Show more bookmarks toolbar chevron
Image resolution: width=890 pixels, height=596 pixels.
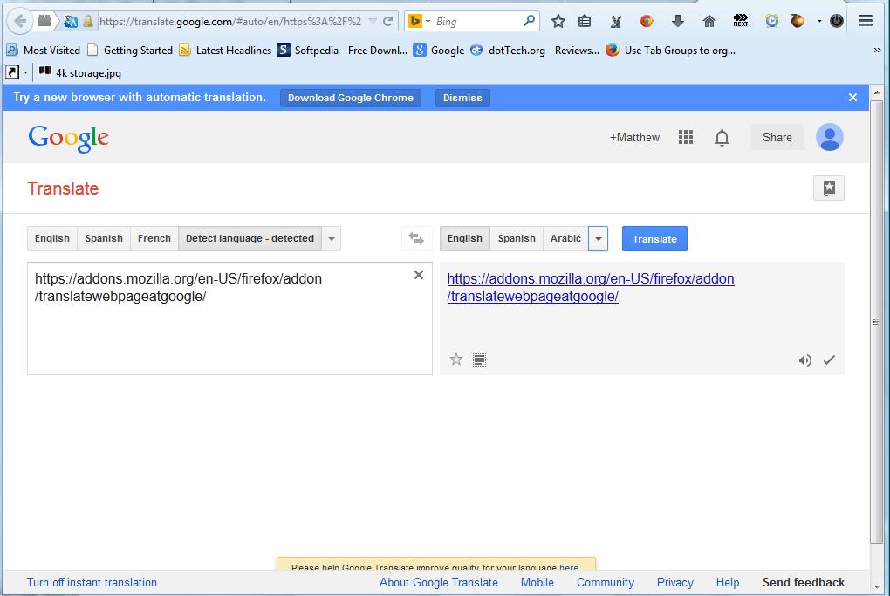(x=877, y=50)
